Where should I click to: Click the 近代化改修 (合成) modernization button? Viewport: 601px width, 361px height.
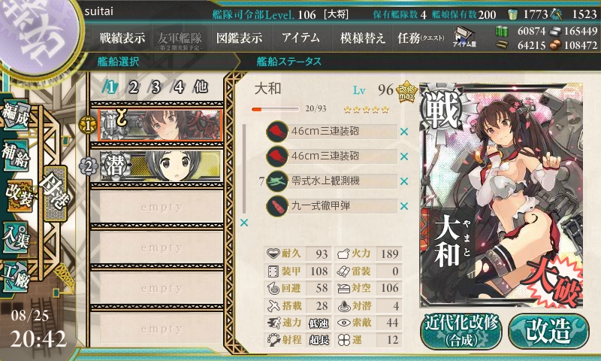(x=461, y=332)
